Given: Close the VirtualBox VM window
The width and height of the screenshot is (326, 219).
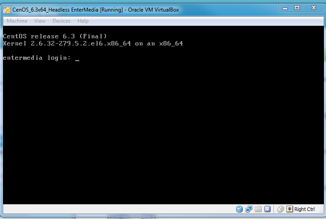Looking at the screenshot, I should (x=314, y=8).
